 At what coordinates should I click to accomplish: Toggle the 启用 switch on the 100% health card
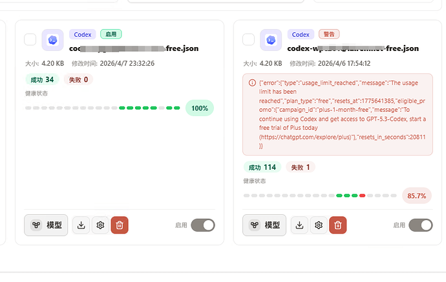pos(203,225)
